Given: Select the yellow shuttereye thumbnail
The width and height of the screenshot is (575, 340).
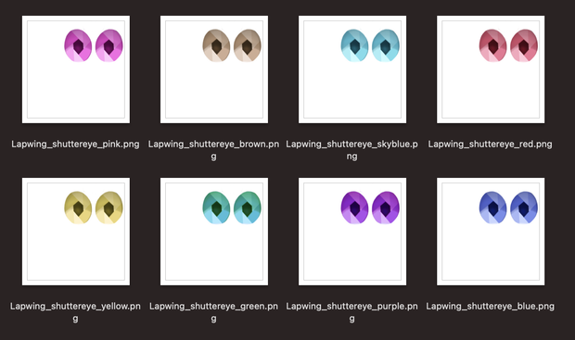Looking at the screenshot, I should pyautogui.click(x=76, y=232).
